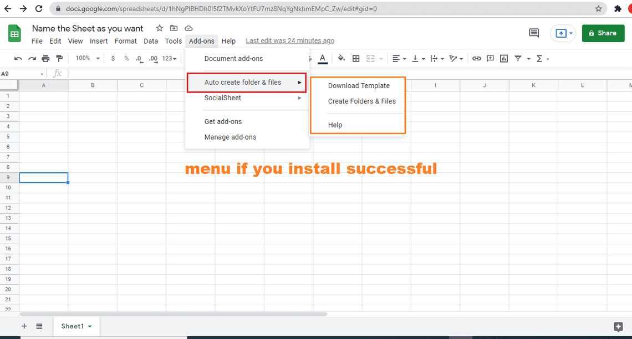The height and width of the screenshot is (339, 632).
Task: Select Create Folders & Files option
Action: (x=361, y=101)
